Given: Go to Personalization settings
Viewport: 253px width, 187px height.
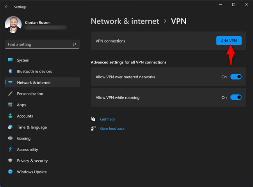Looking at the screenshot, I should click(x=42, y=93).
